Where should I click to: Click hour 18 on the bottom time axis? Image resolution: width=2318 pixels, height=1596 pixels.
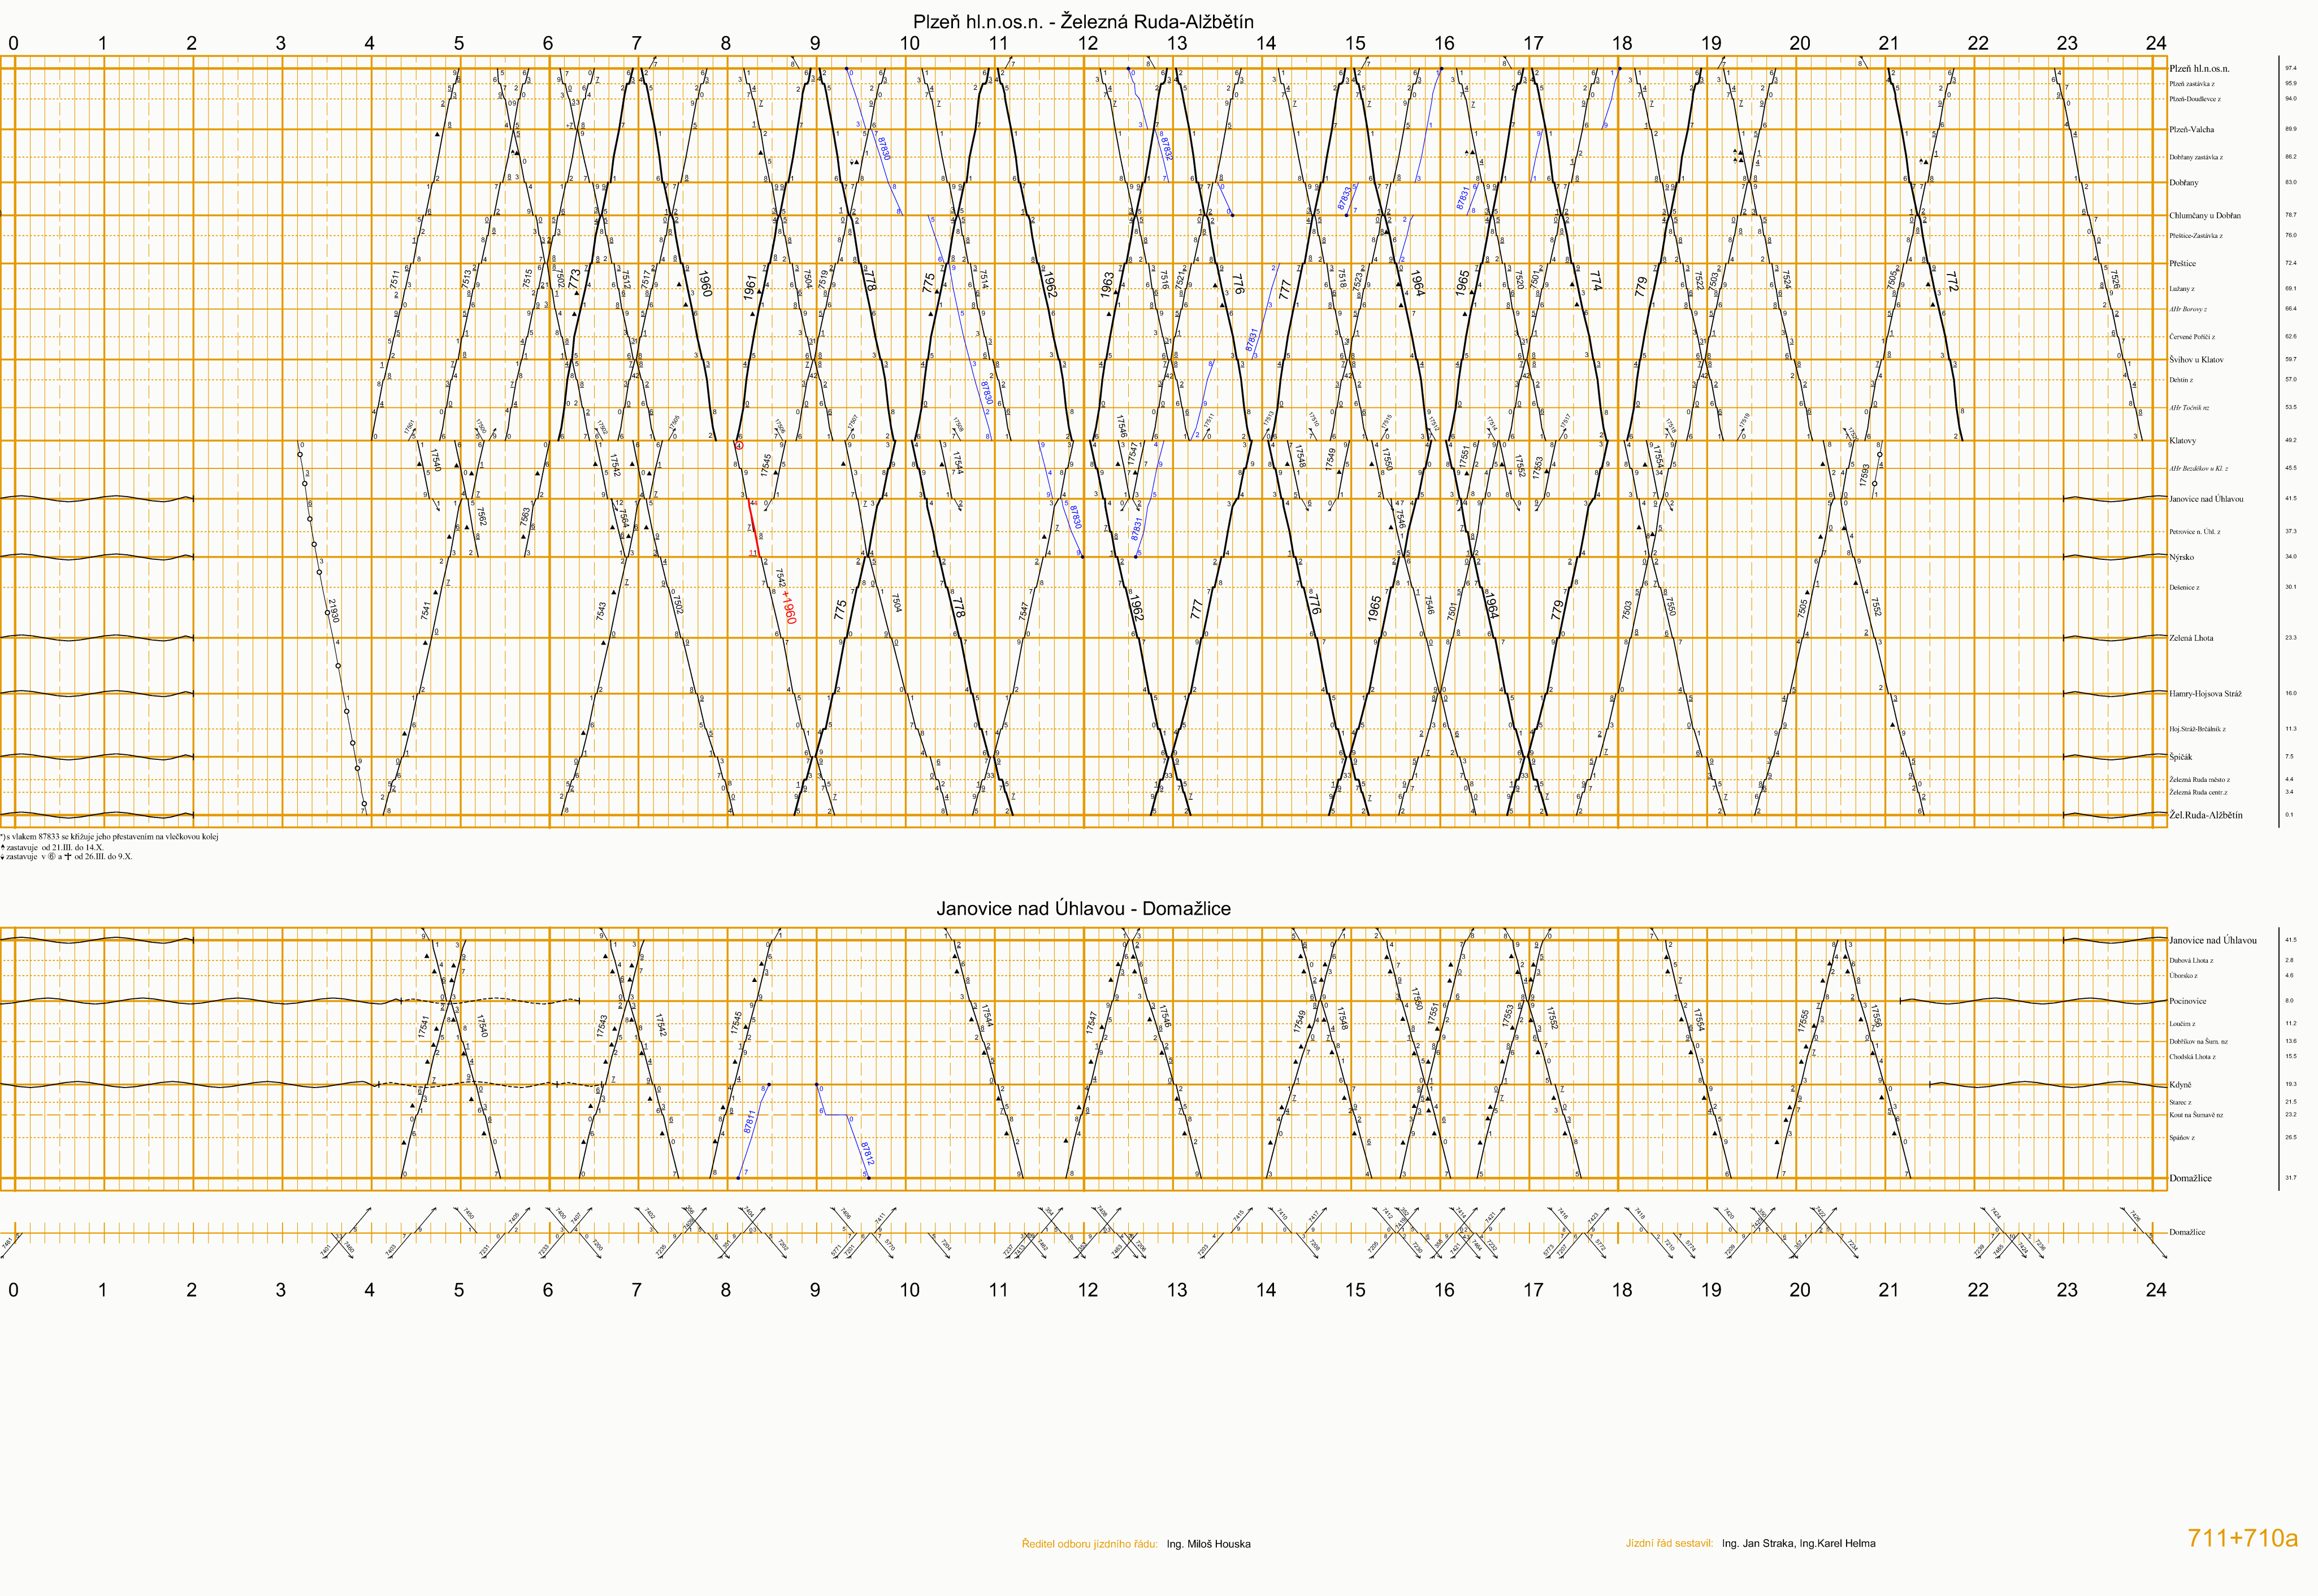pyautogui.click(x=1622, y=1290)
